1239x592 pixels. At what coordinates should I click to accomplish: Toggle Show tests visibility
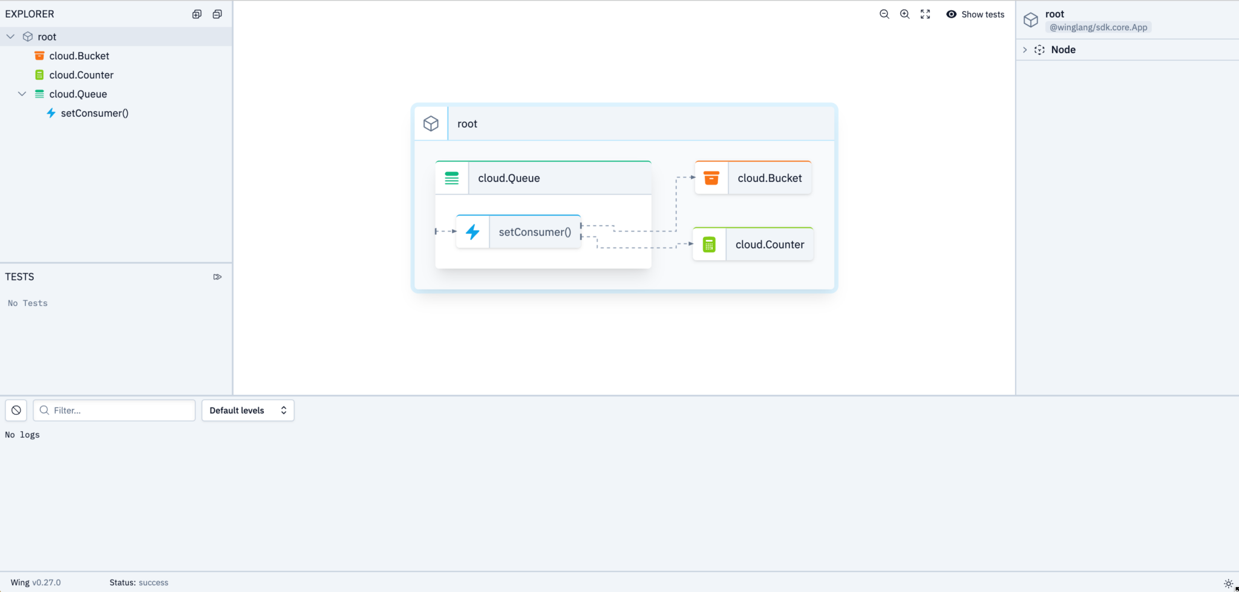(975, 14)
